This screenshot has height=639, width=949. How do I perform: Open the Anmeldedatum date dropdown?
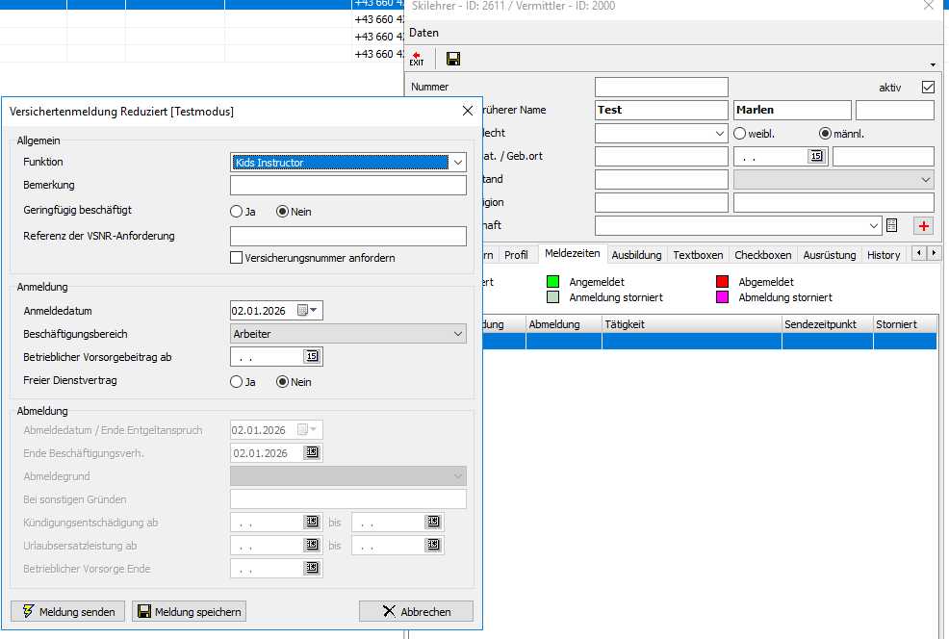314,310
